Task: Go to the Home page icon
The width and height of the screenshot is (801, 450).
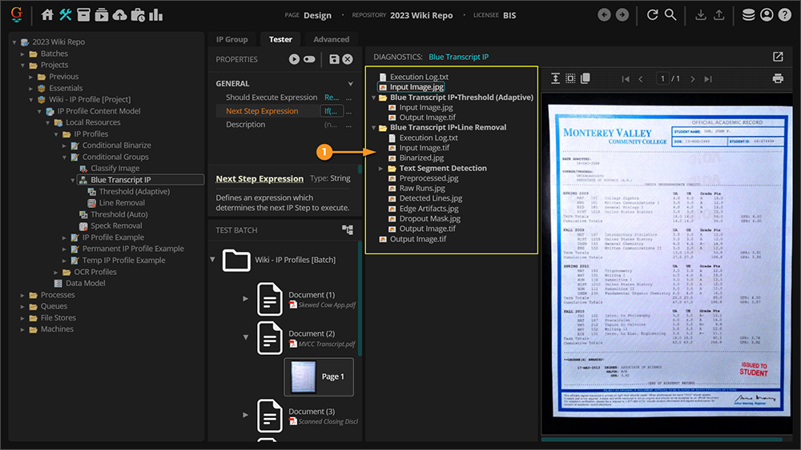Action: pyautogui.click(x=47, y=14)
